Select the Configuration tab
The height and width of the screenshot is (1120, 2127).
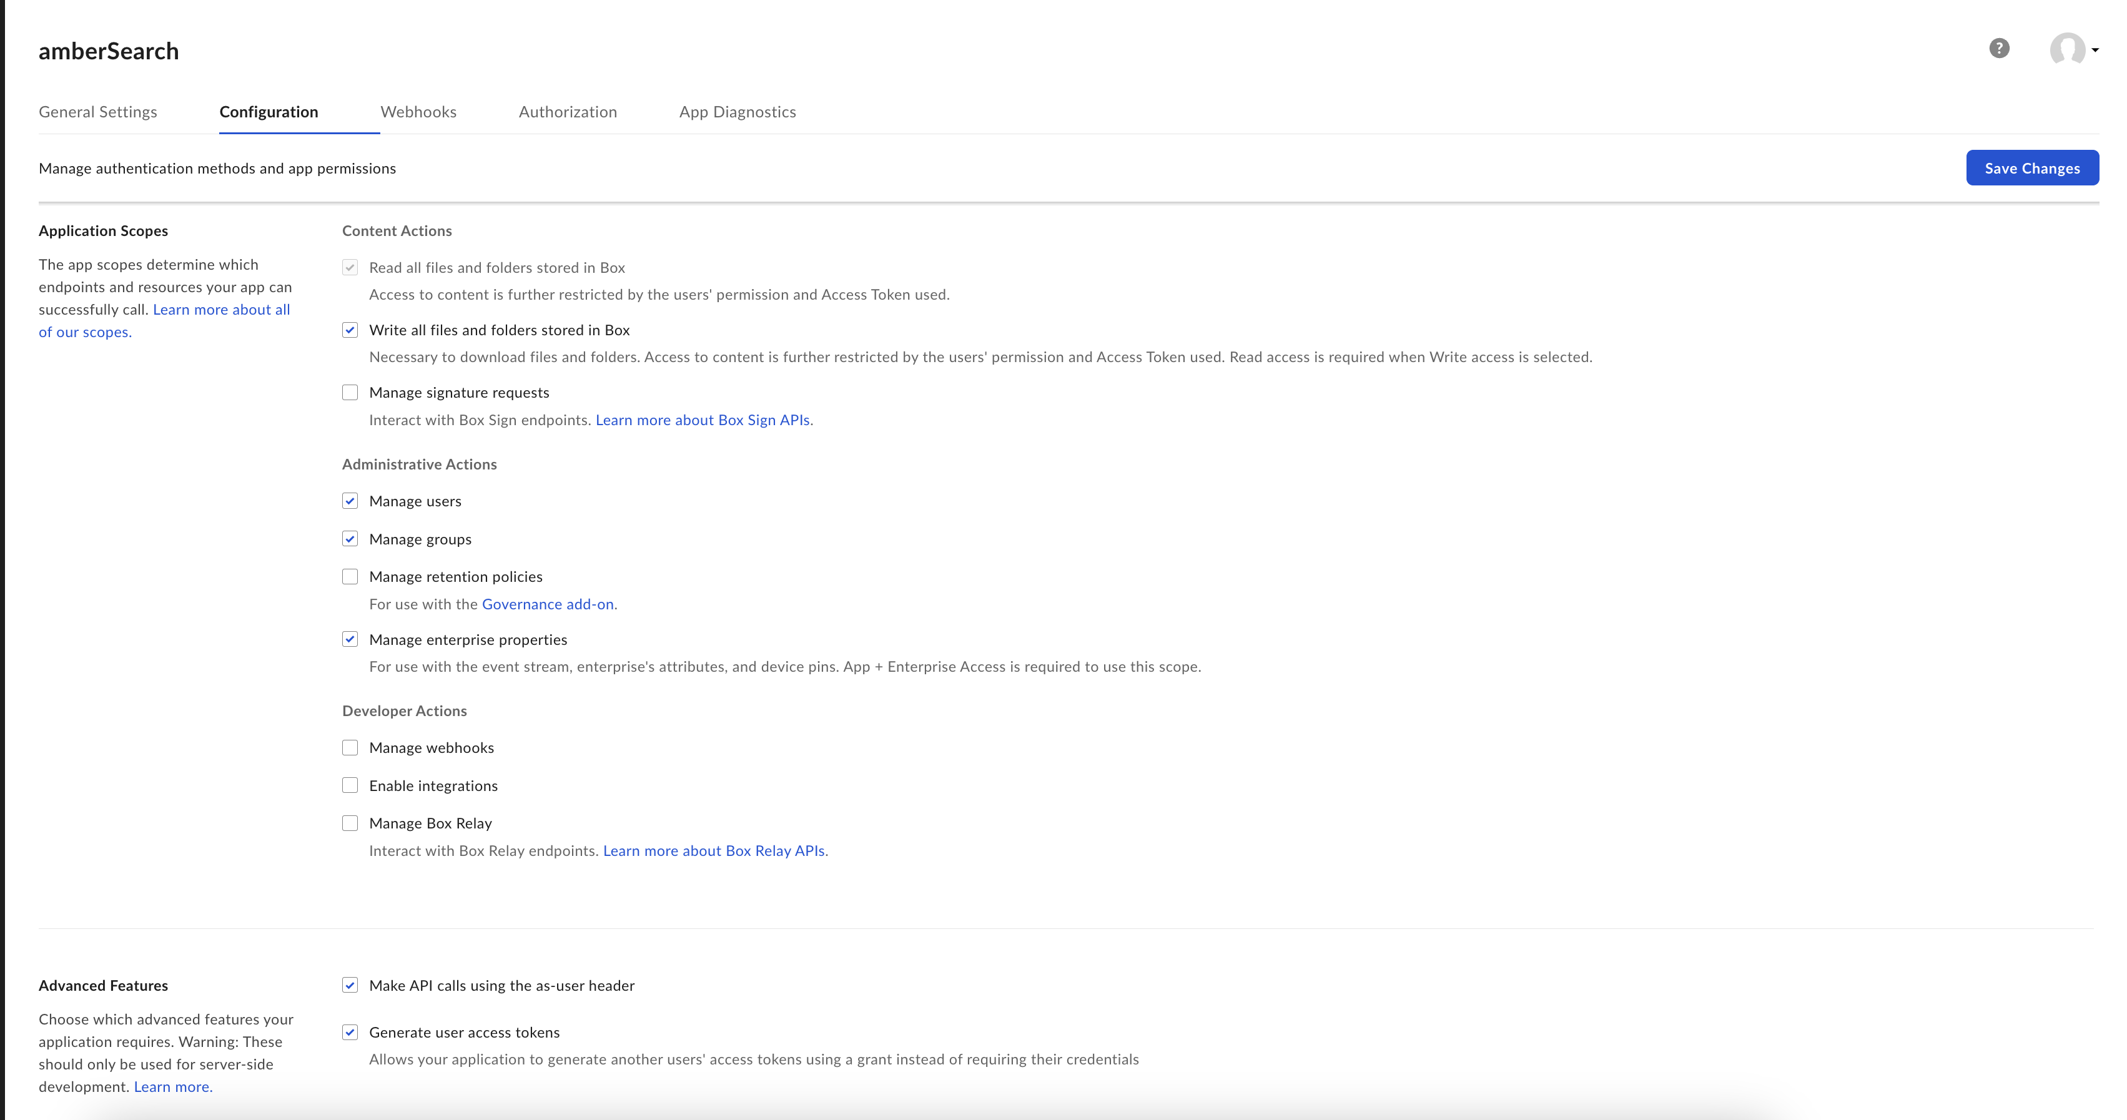(269, 111)
